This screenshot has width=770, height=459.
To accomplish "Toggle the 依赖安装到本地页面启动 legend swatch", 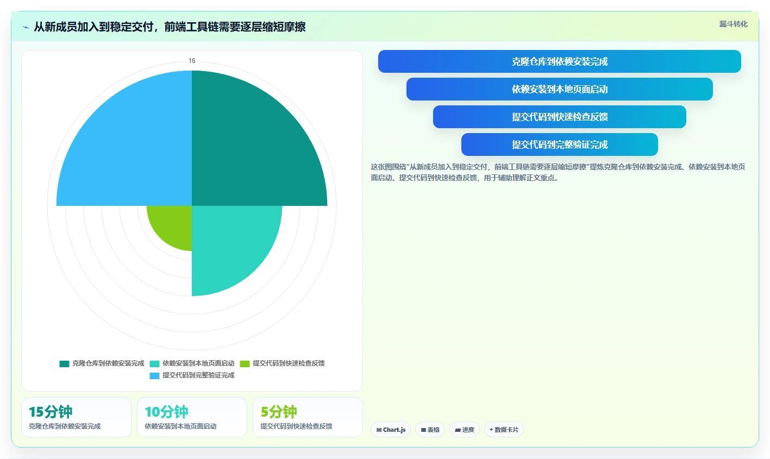I will (x=154, y=363).
